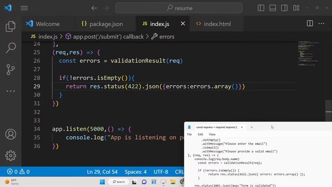Split the editor to the right
332x187 pixels.
[310, 23]
